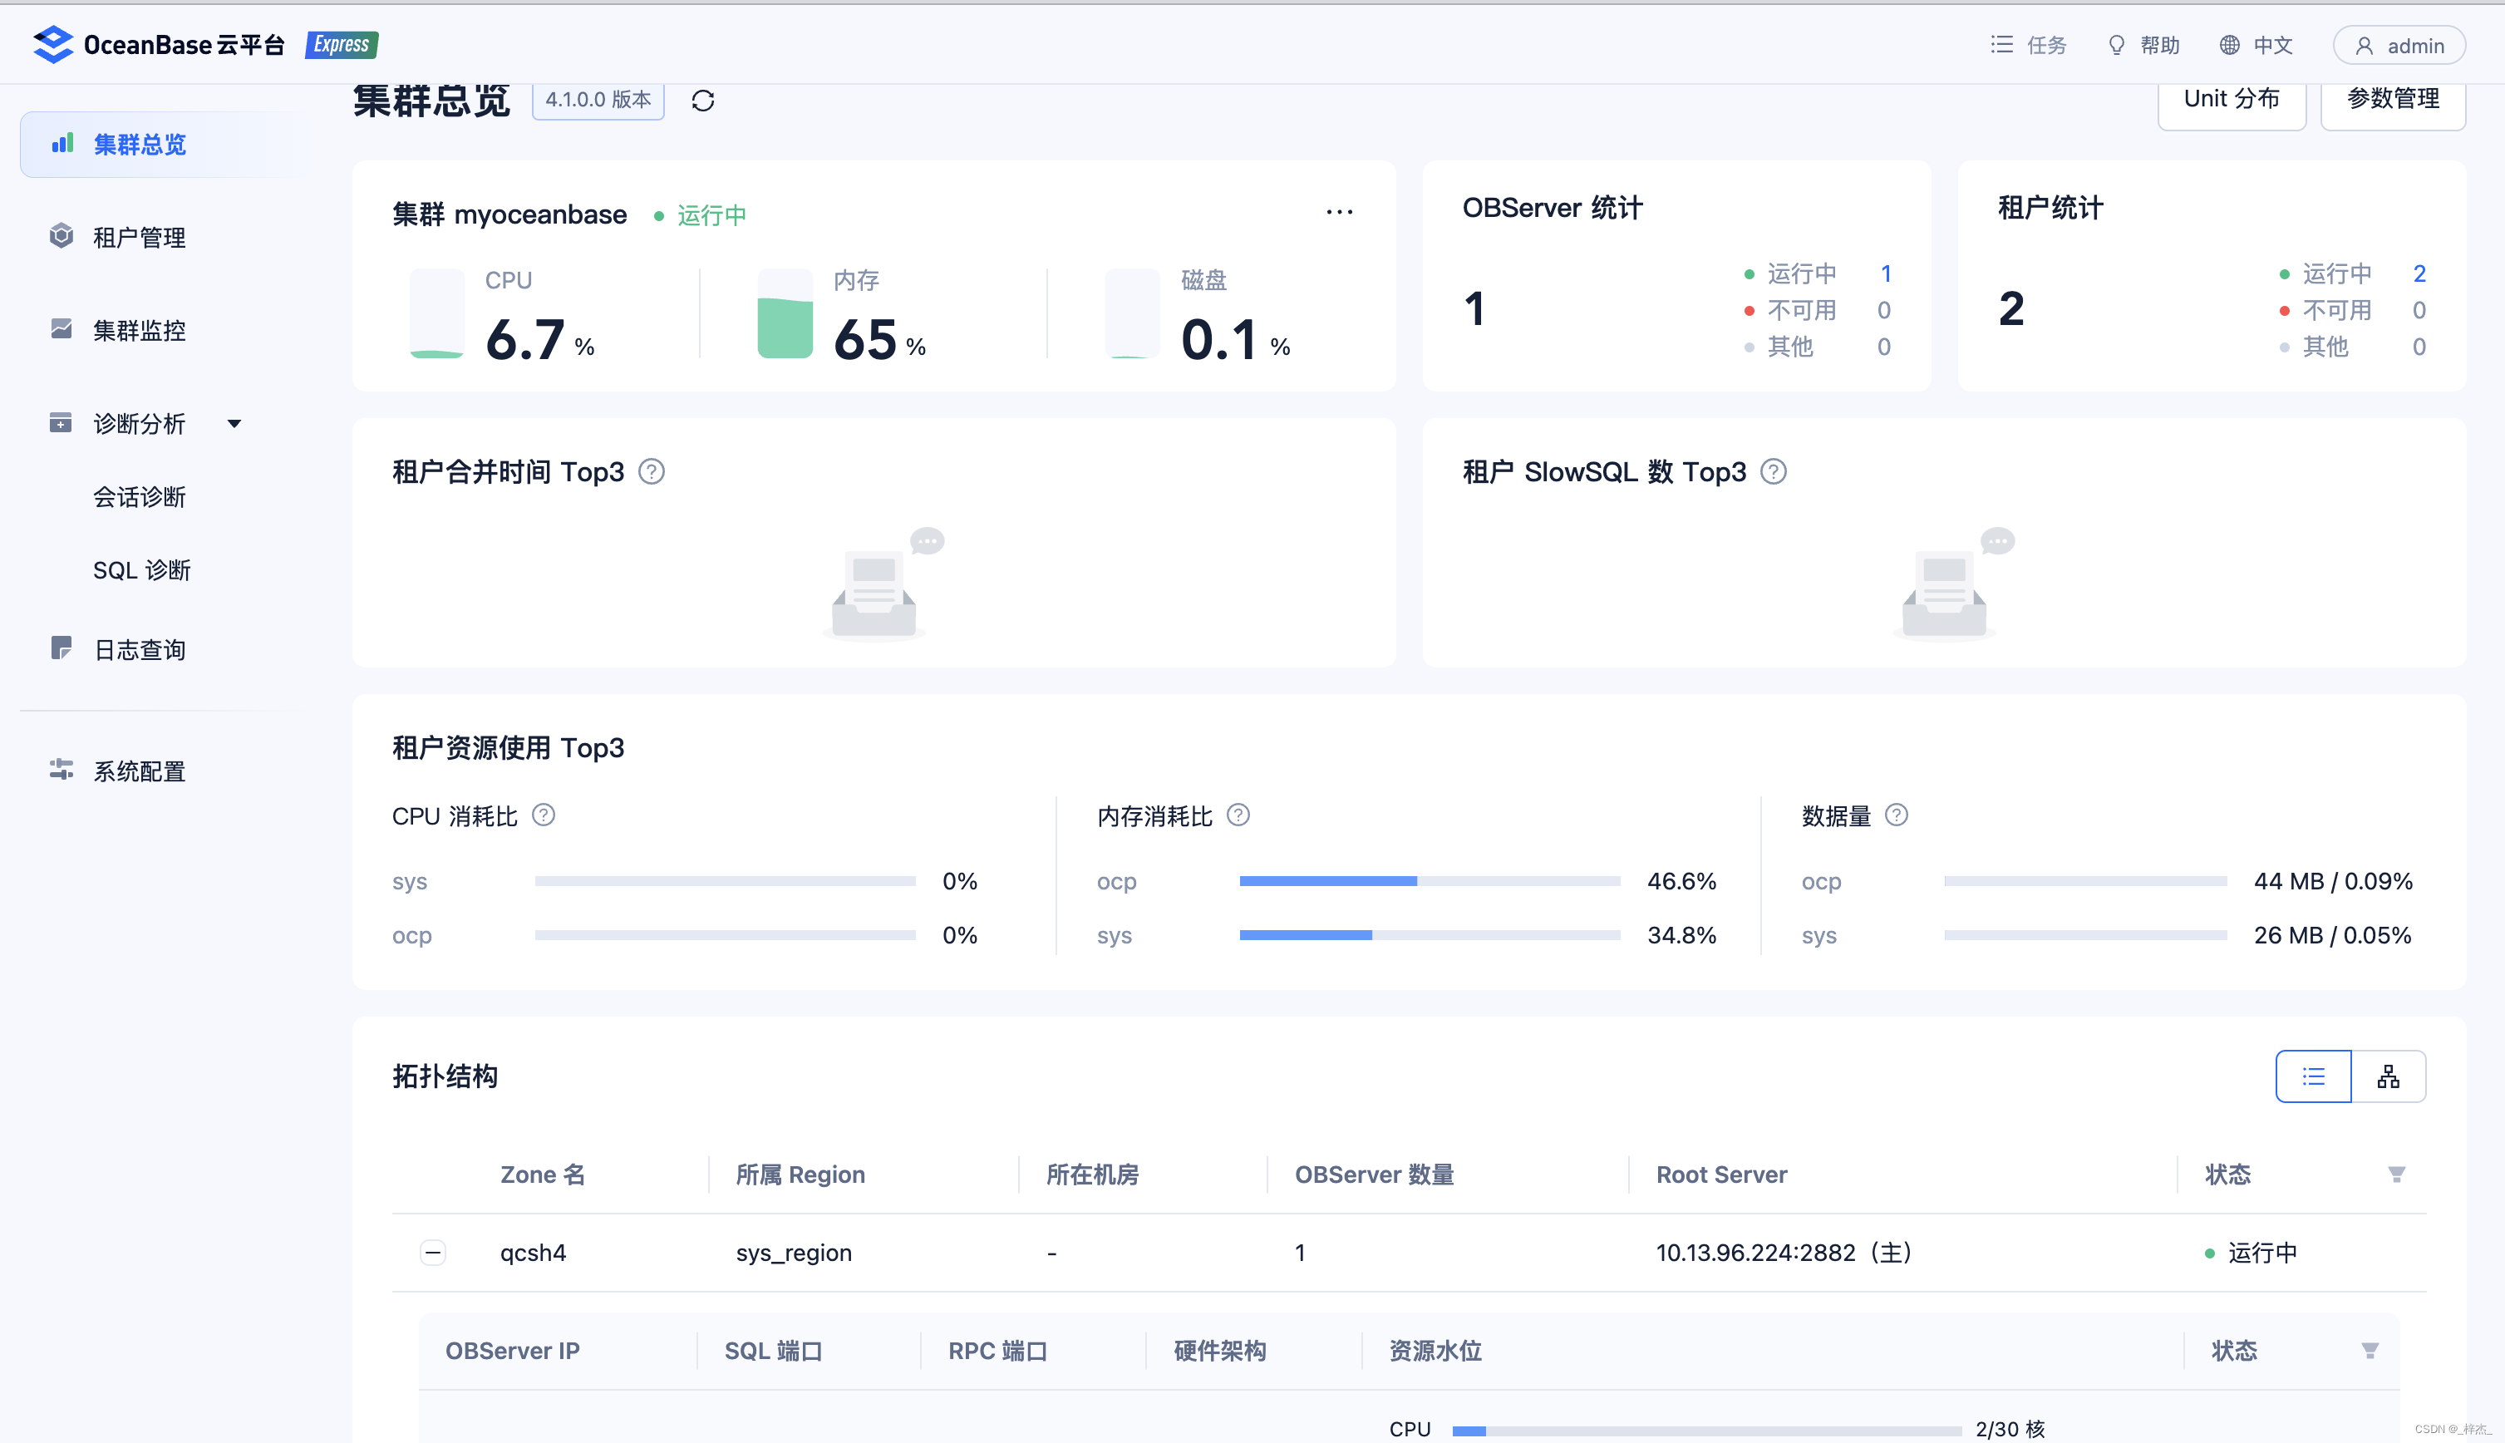Click 租户统计 运行中 count 2
The height and width of the screenshot is (1443, 2505).
(x=2419, y=273)
